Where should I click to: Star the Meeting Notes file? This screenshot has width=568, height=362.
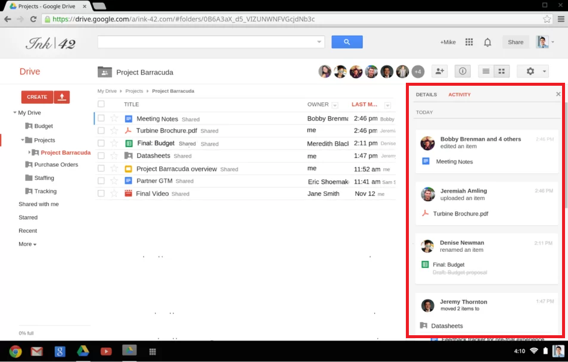click(x=114, y=118)
